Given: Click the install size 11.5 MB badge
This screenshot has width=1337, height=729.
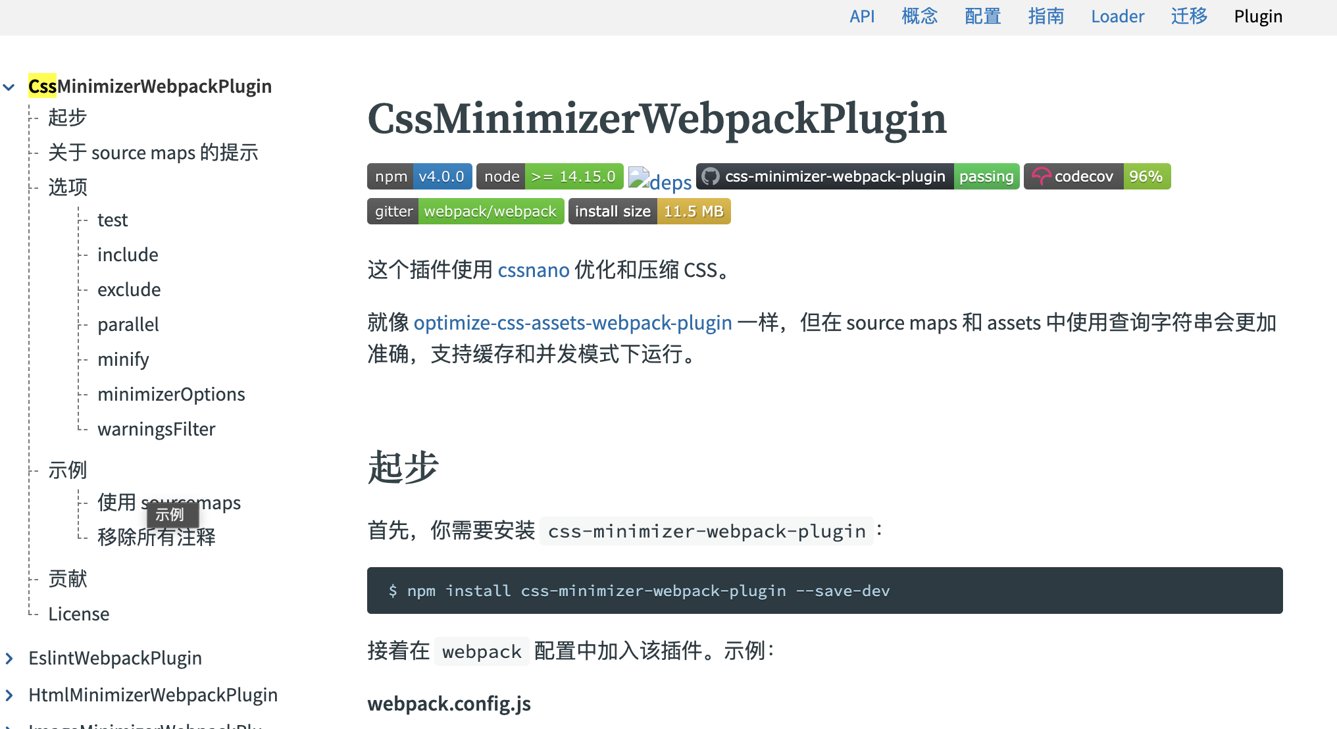Looking at the screenshot, I should coord(649,211).
